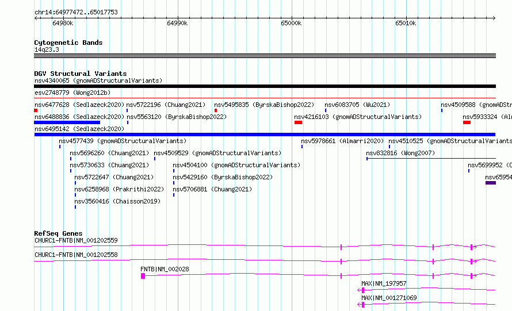The width and height of the screenshot is (512, 311).
Task: Click the gray 14q23.3 cytoband bar
Action: coord(265,56)
